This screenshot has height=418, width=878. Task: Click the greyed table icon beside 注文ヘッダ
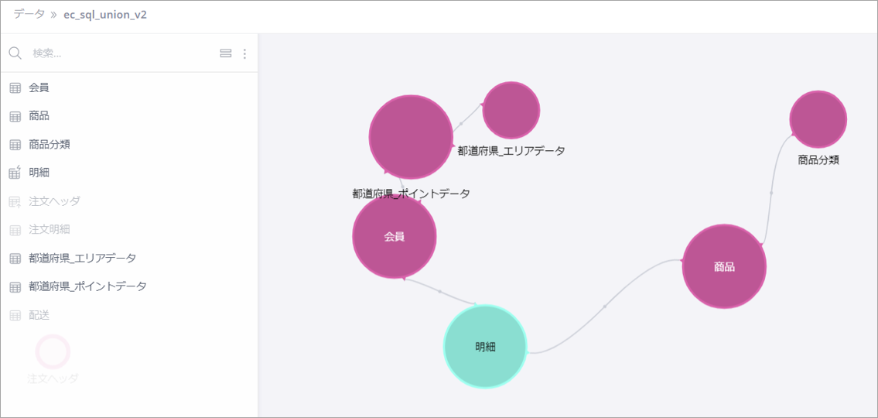[15, 201]
